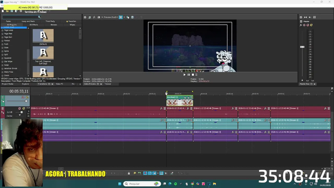Open dropdown arrow next to overlays grid
This screenshot has width=334, height=188.
coord(124,17)
